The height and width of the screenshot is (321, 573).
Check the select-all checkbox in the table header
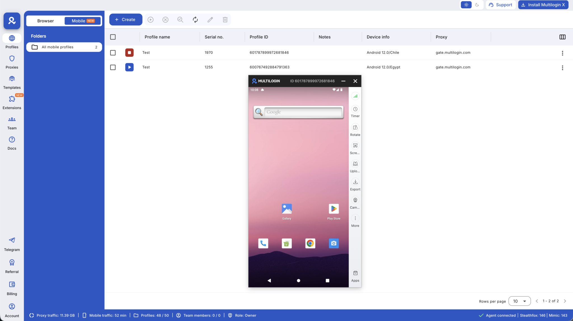tap(113, 37)
